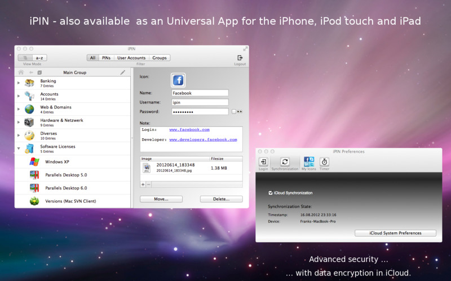
Task: Click into the Username field
Action: 200,102
